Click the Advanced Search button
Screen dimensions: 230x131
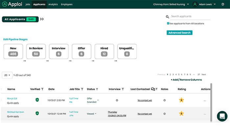click(179, 33)
